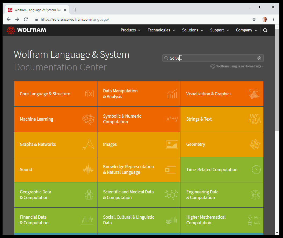Image resolution: width=283 pixels, height=238 pixels.
Task: Expand the Solutions dropdown menu
Action: click(193, 30)
